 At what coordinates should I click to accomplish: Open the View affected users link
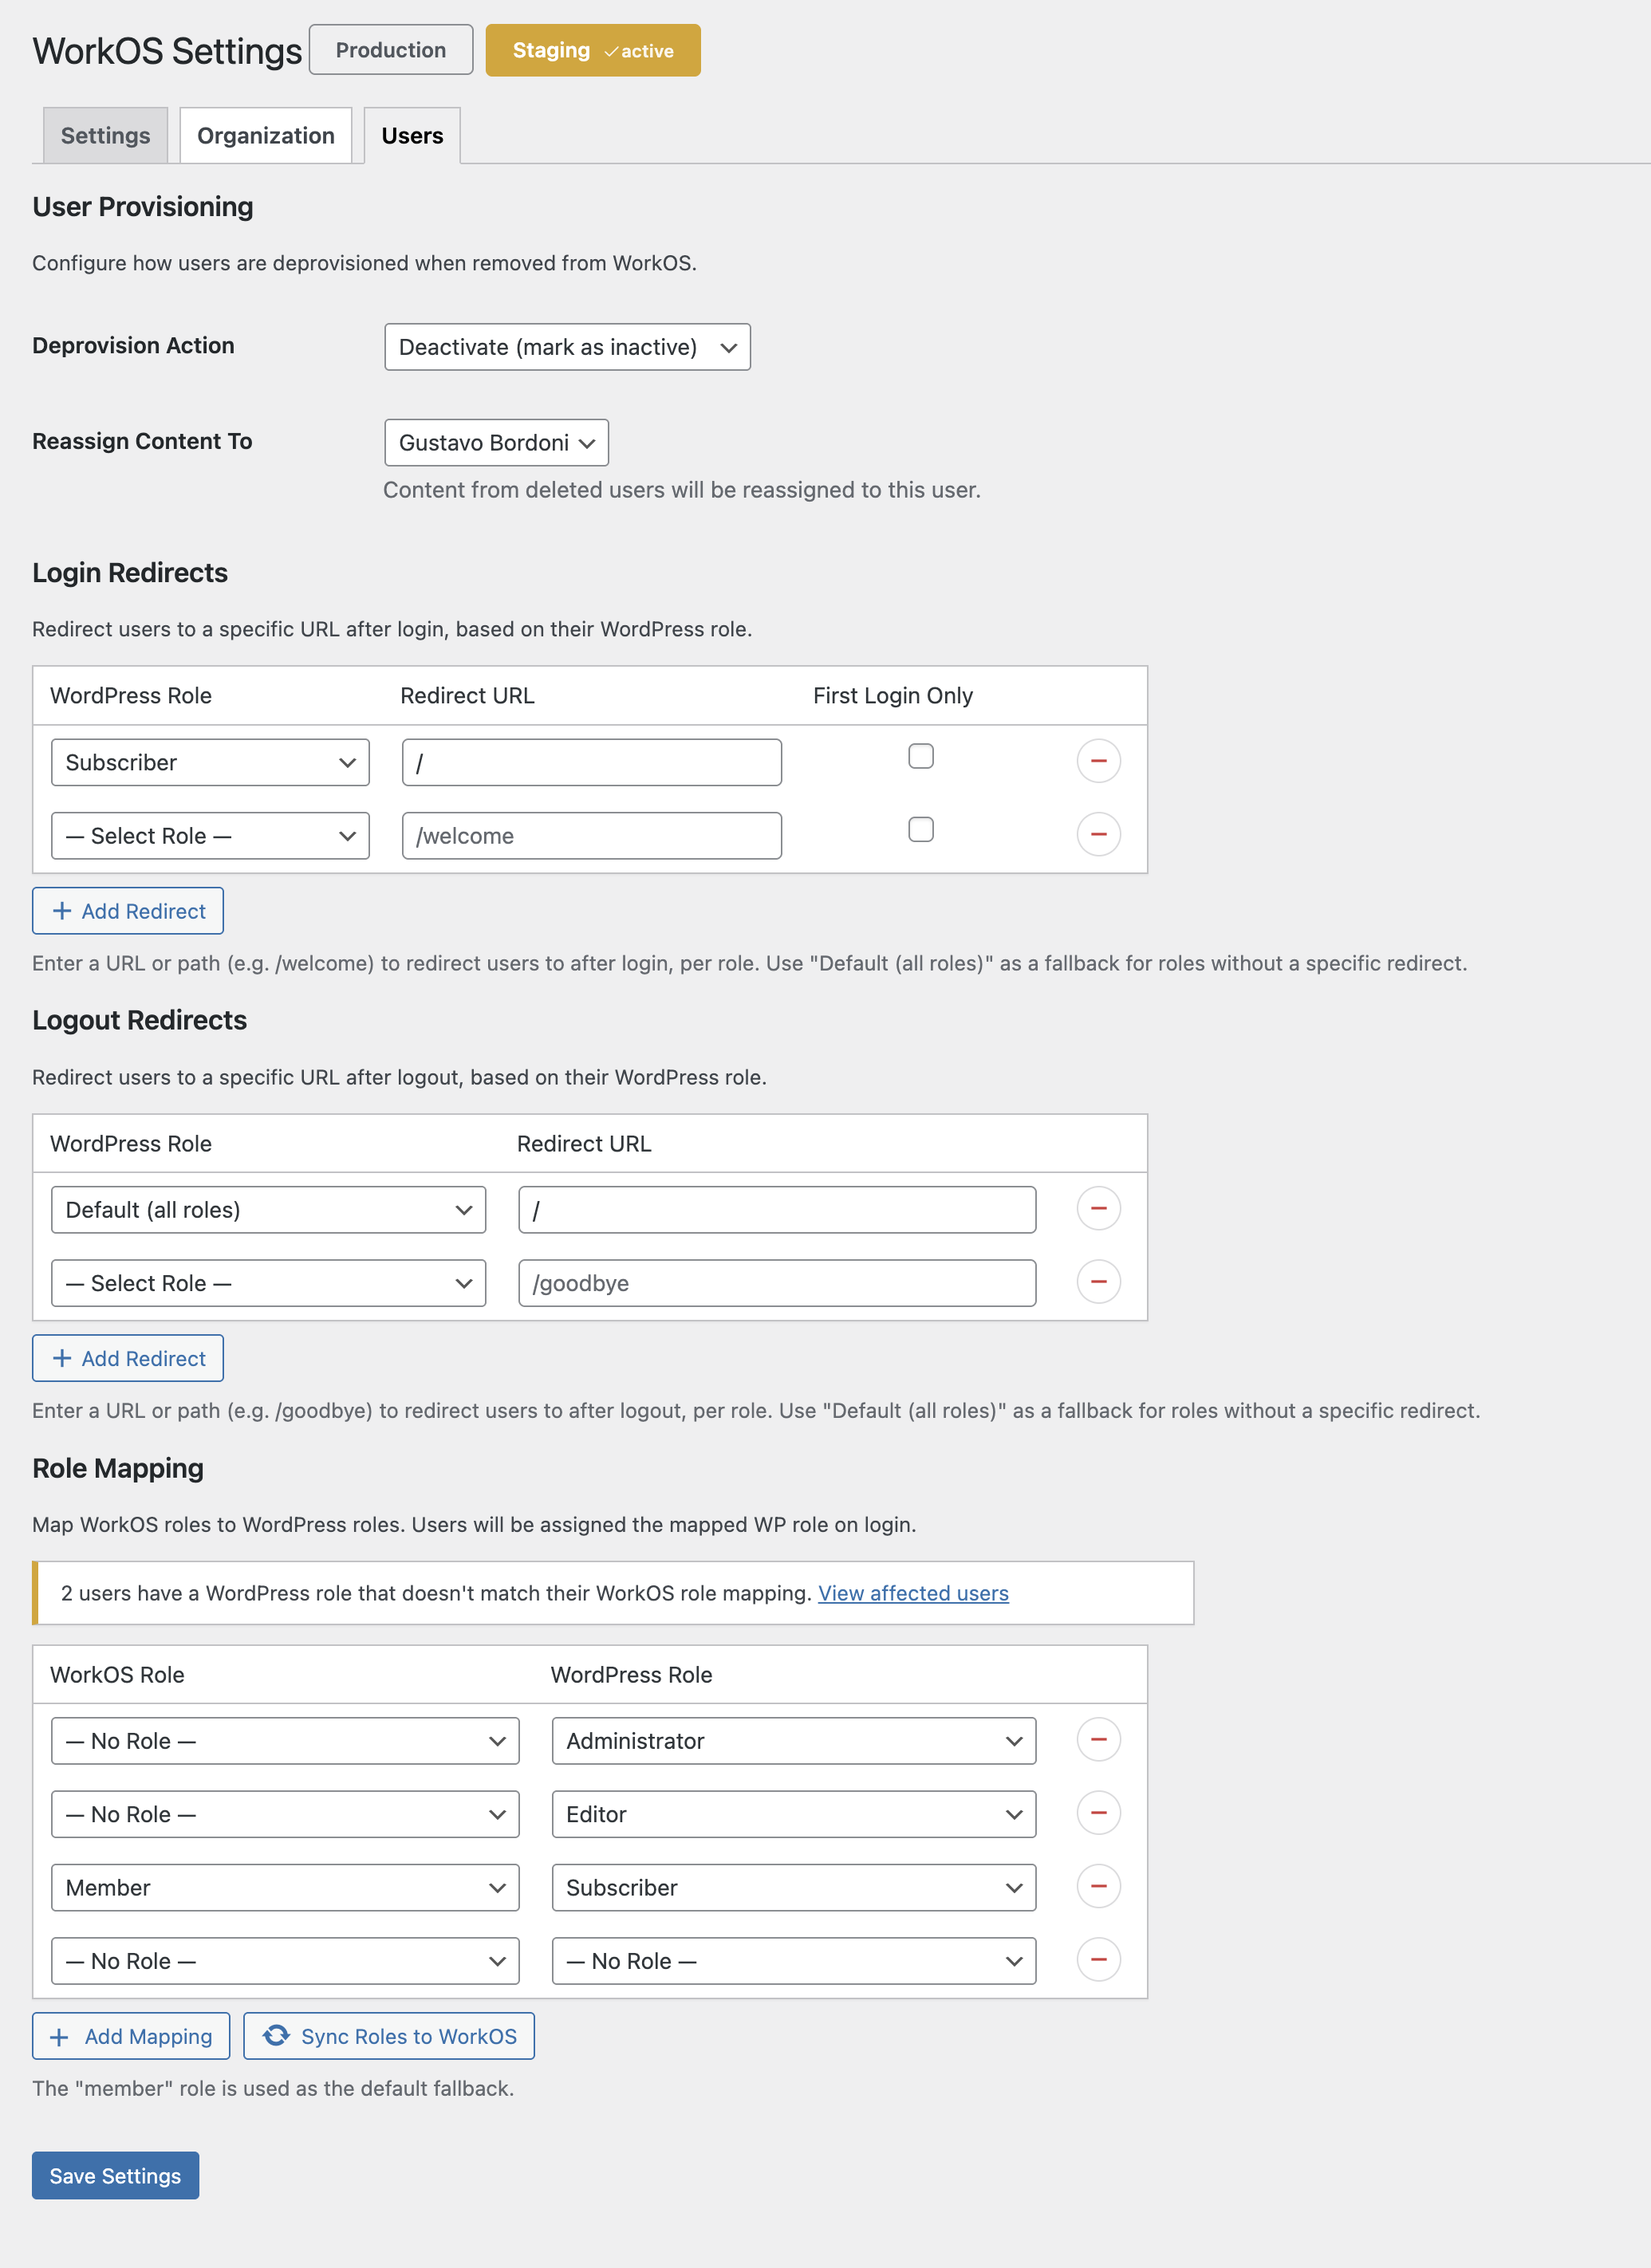pyautogui.click(x=913, y=1593)
